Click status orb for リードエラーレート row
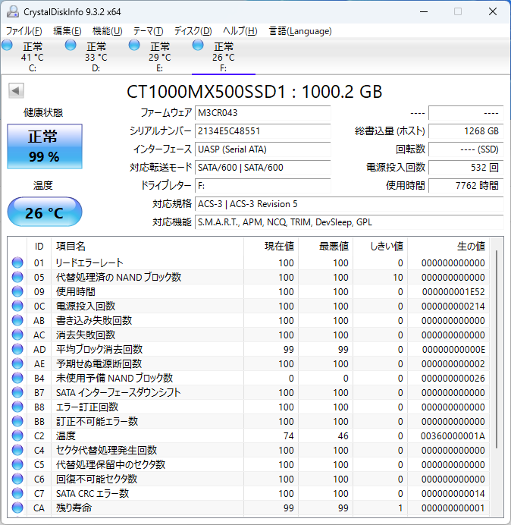The image size is (511, 525). (17, 262)
